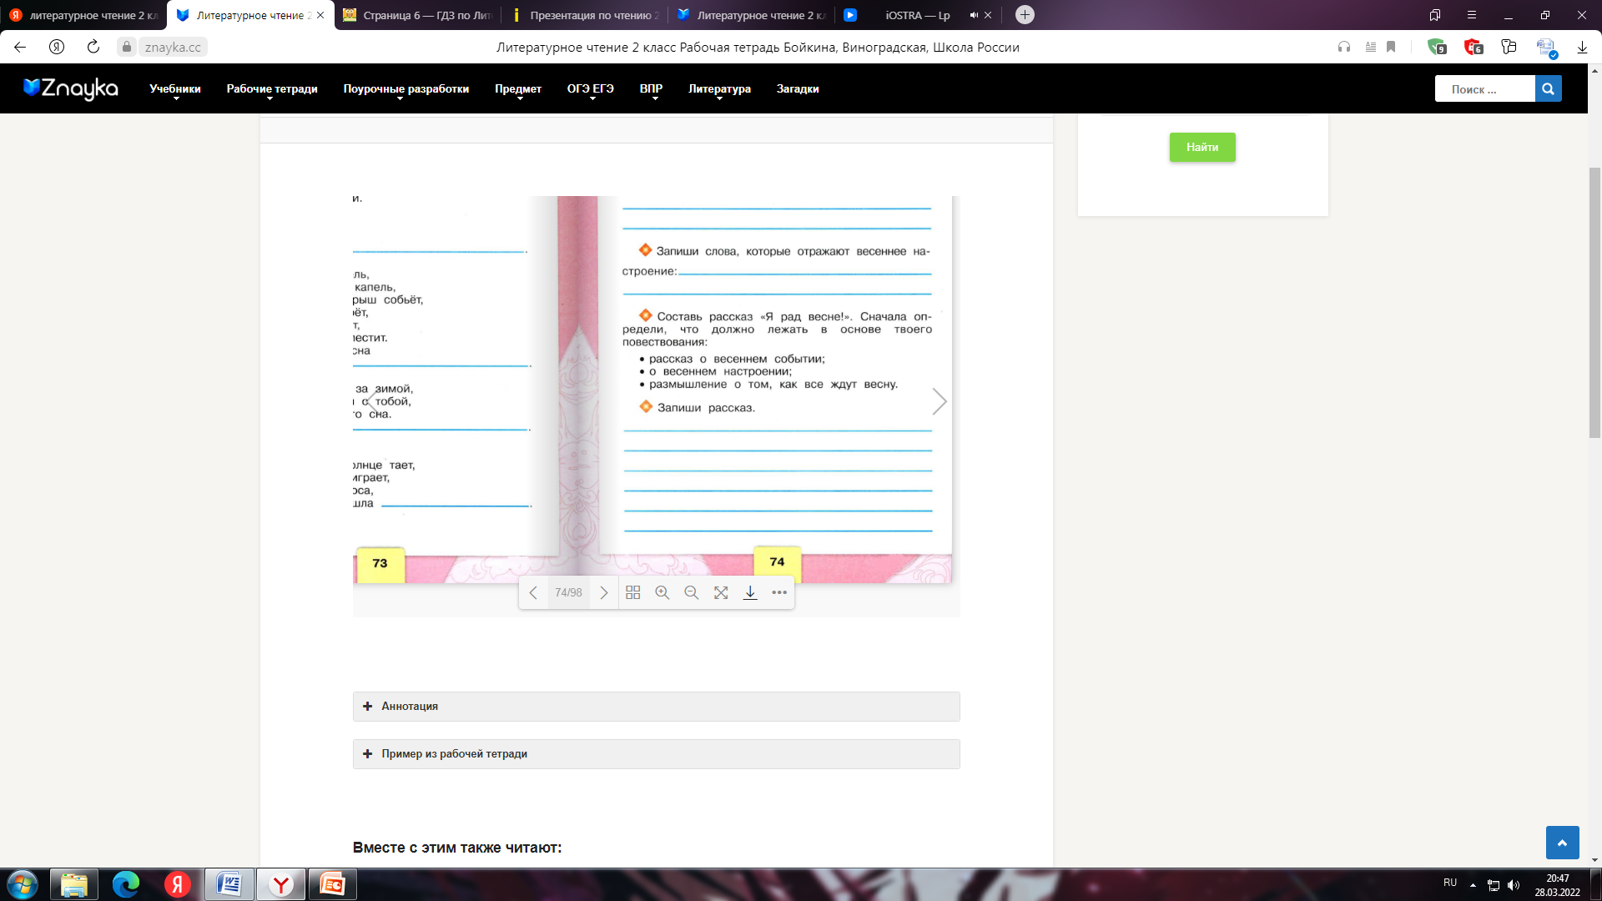Open red shield extension with badge 6
The width and height of the screenshot is (1602, 901).
1473,47
